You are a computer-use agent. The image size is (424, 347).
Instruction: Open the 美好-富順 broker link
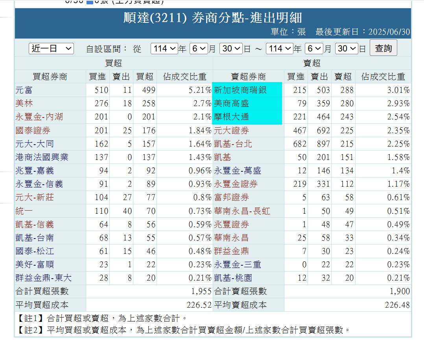click(35, 264)
